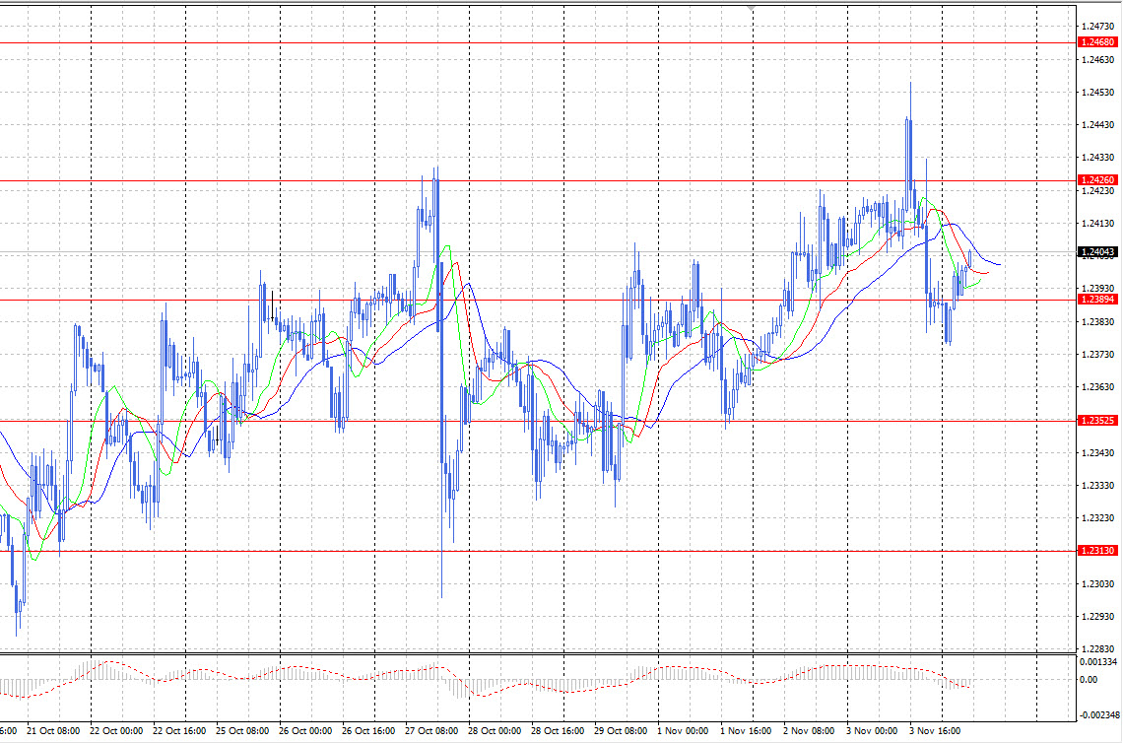Click the 1.24630 price axis value

[x=1098, y=60]
